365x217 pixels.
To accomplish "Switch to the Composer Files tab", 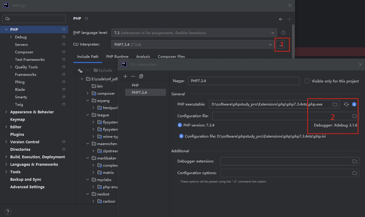I will click(x=171, y=56).
